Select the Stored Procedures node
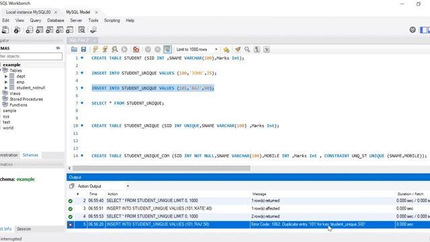Image resolution: width=430 pixels, height=242 pixels. 26,99
